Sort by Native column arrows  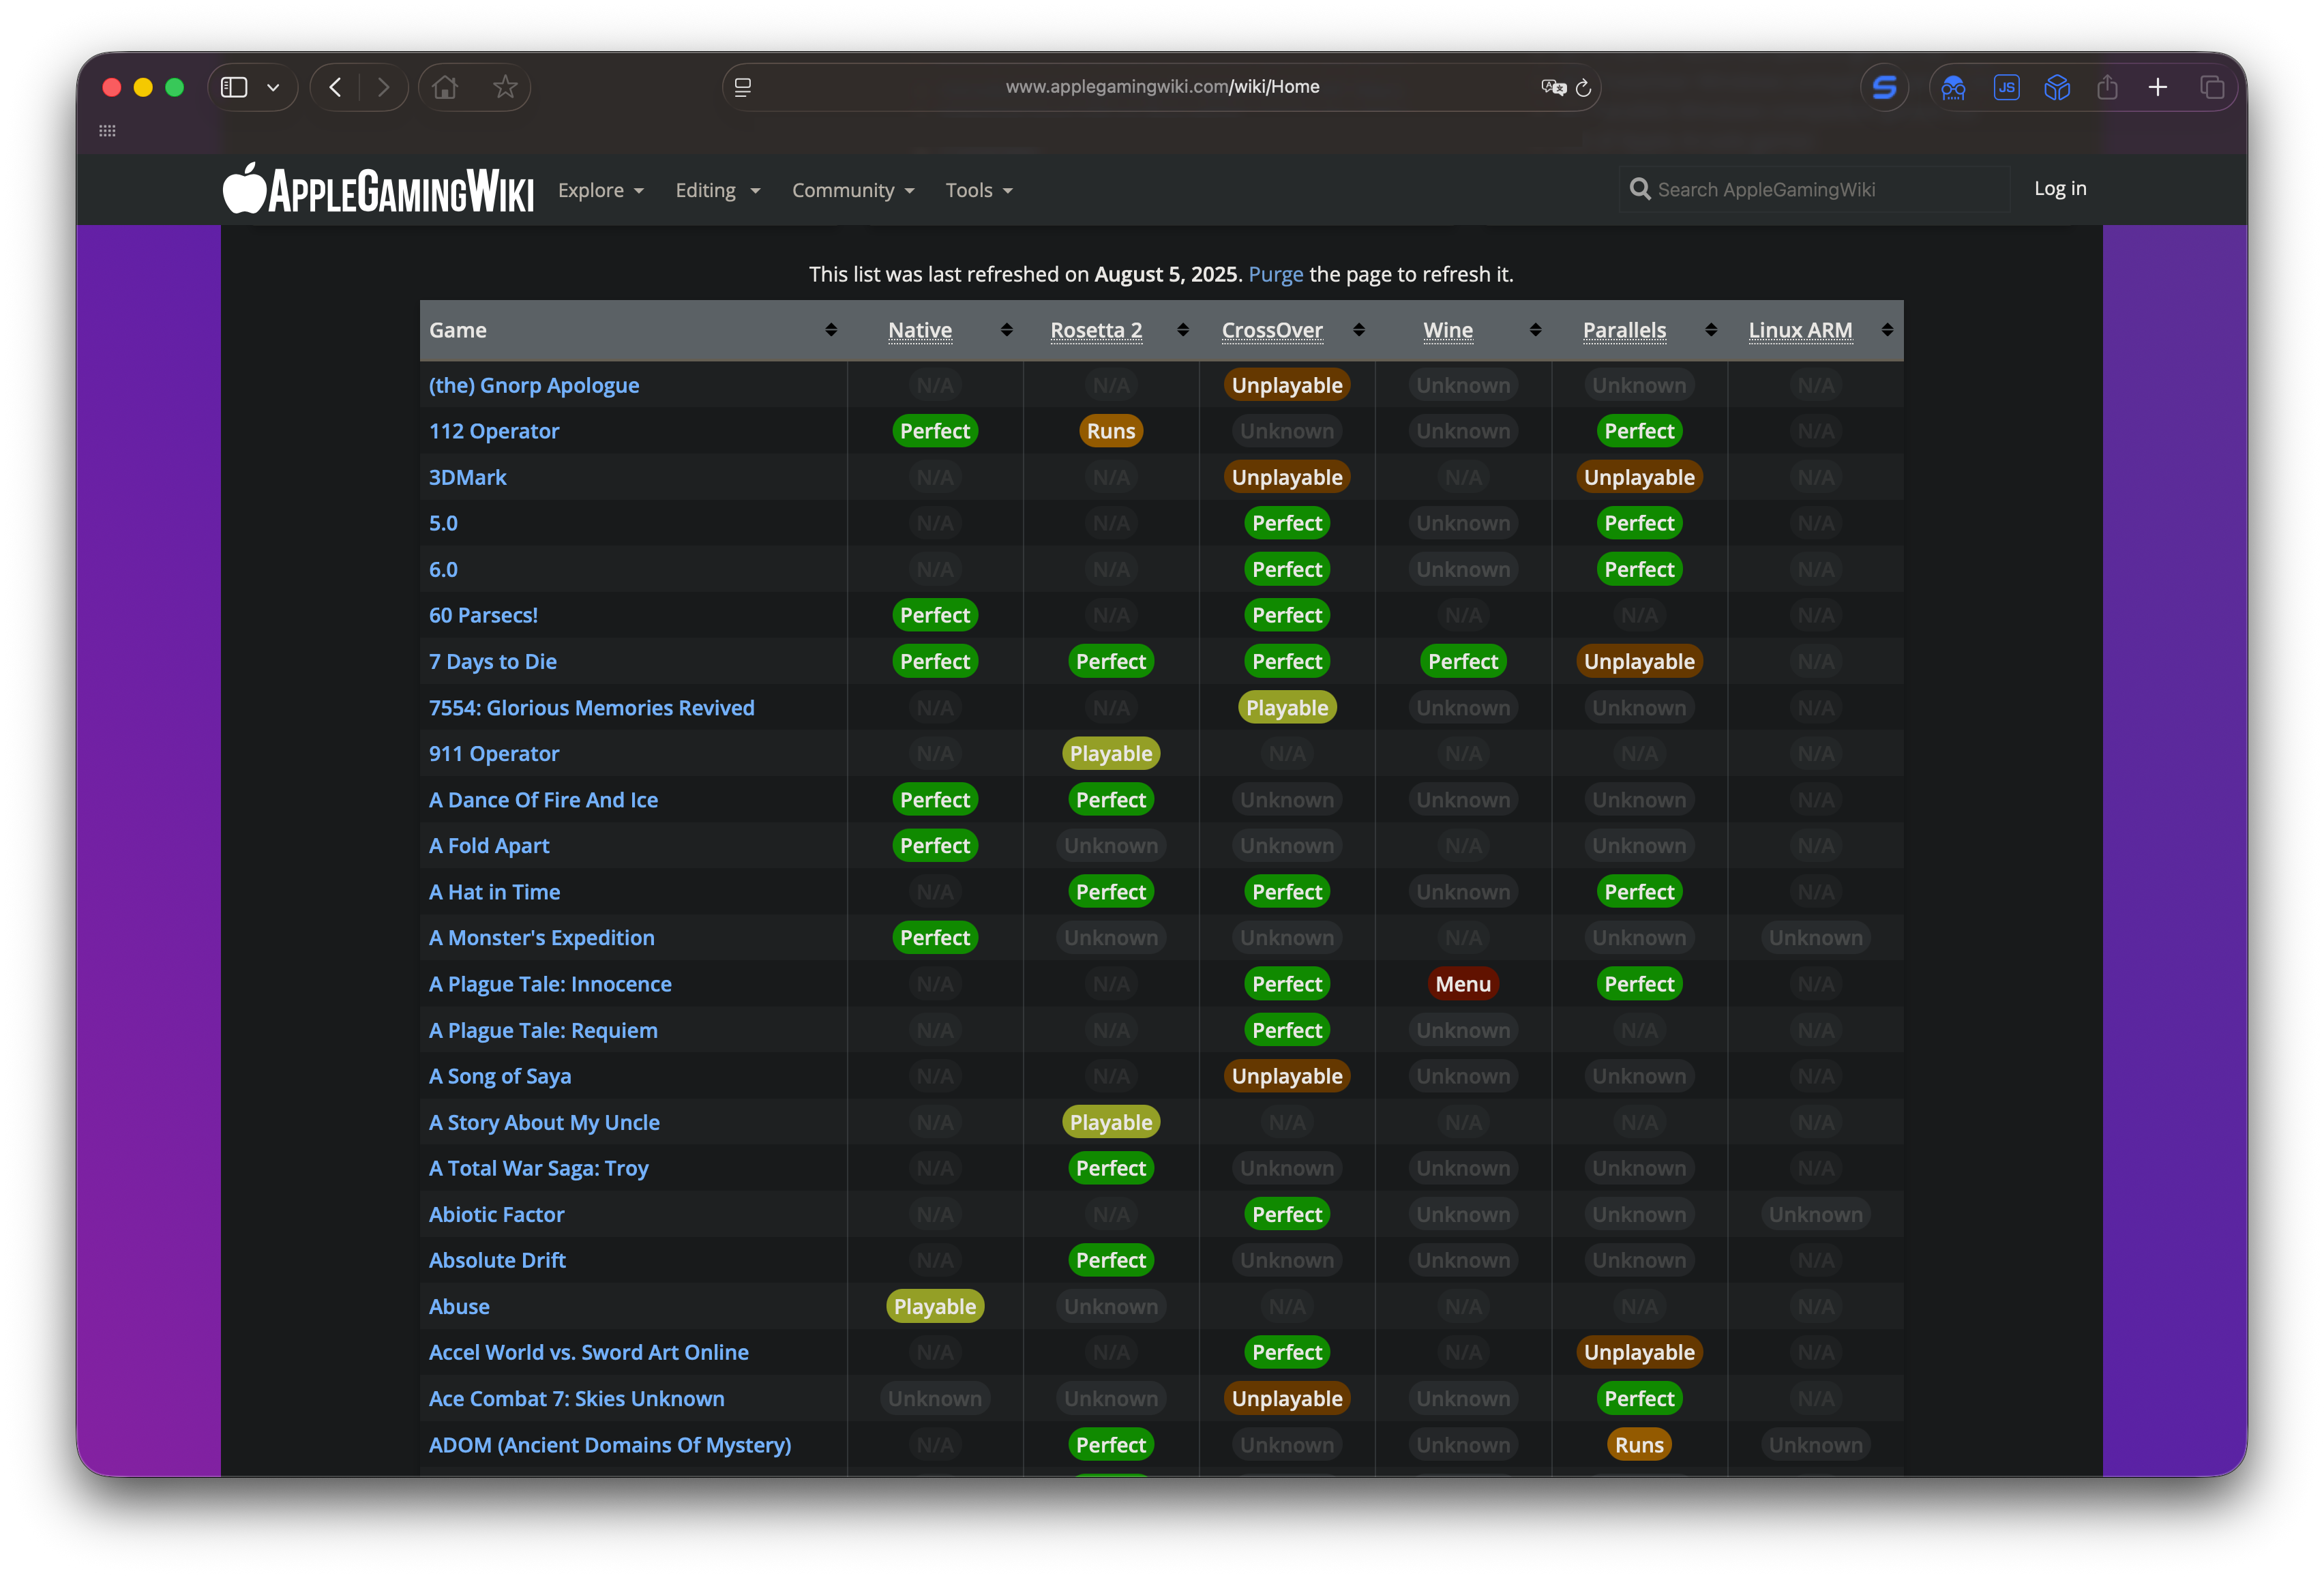(1007, 330)
